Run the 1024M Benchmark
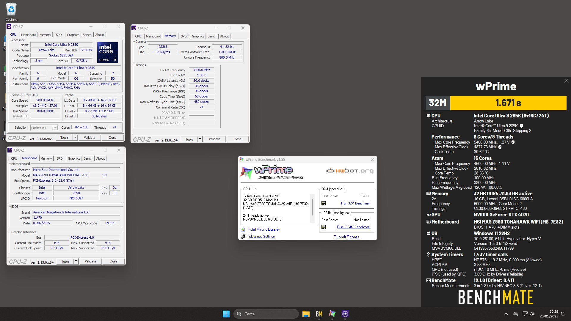Screen dimensions: 571x321 pyautogui.click(x=354, y=227)
